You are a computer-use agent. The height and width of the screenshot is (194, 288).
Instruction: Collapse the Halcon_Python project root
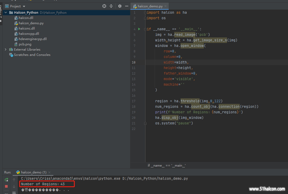[6, 12]
